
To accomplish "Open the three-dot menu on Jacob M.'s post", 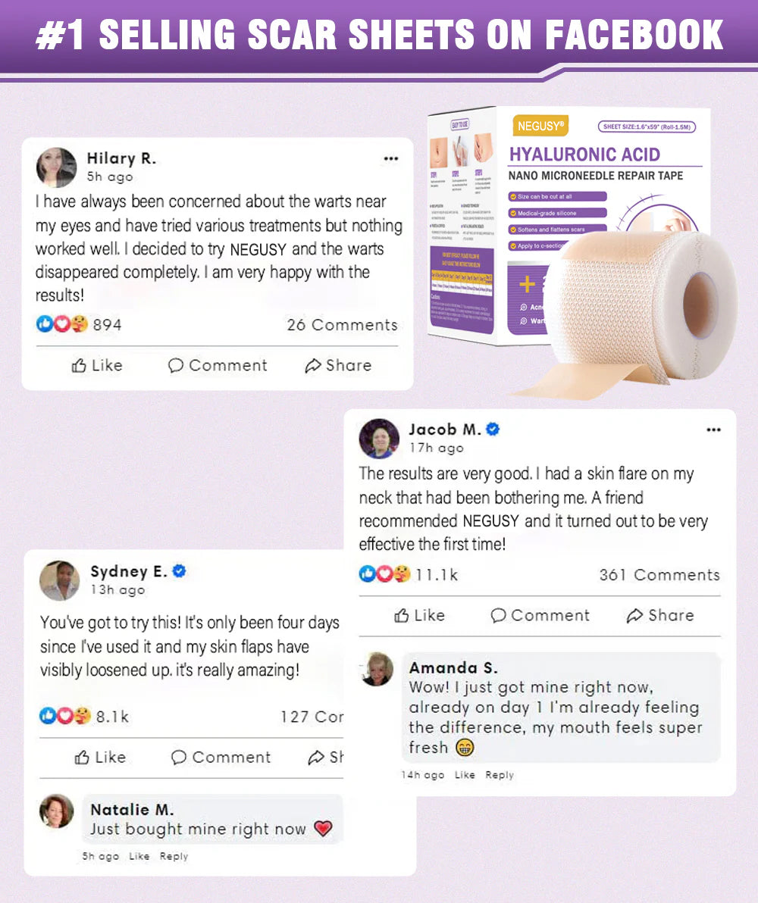I will click(713, 430).
